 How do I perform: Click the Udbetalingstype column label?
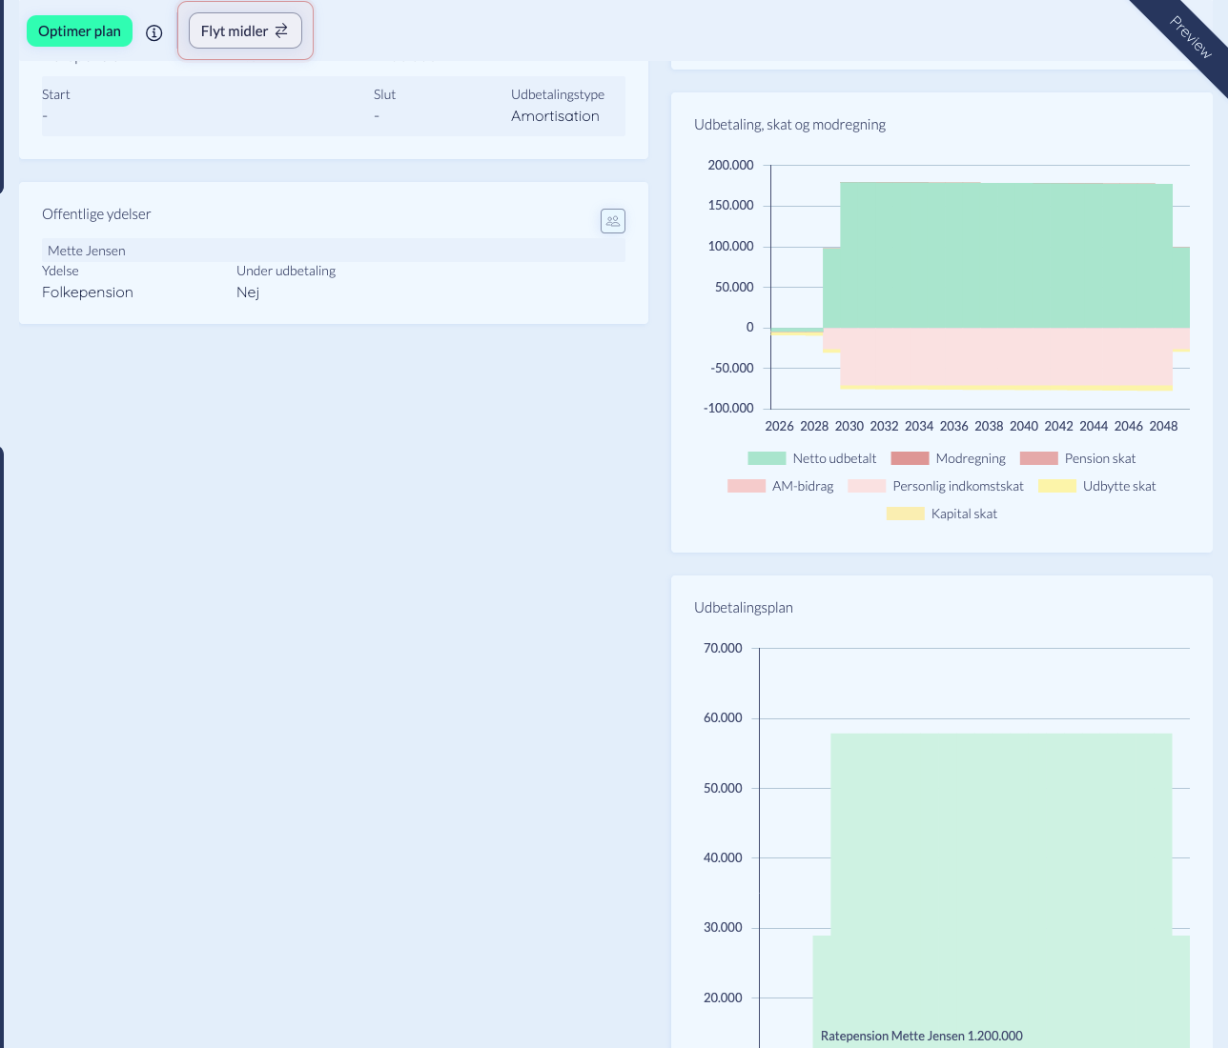click(x=558, y=94)
